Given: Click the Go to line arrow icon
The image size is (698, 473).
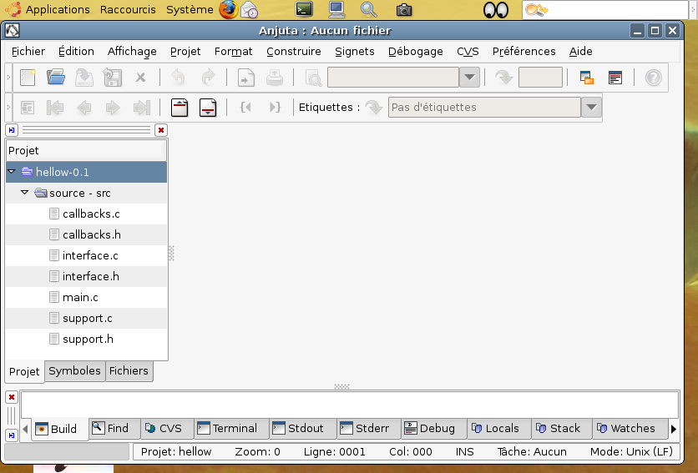Looking at the screenshot, I should [x=504, y=78].
